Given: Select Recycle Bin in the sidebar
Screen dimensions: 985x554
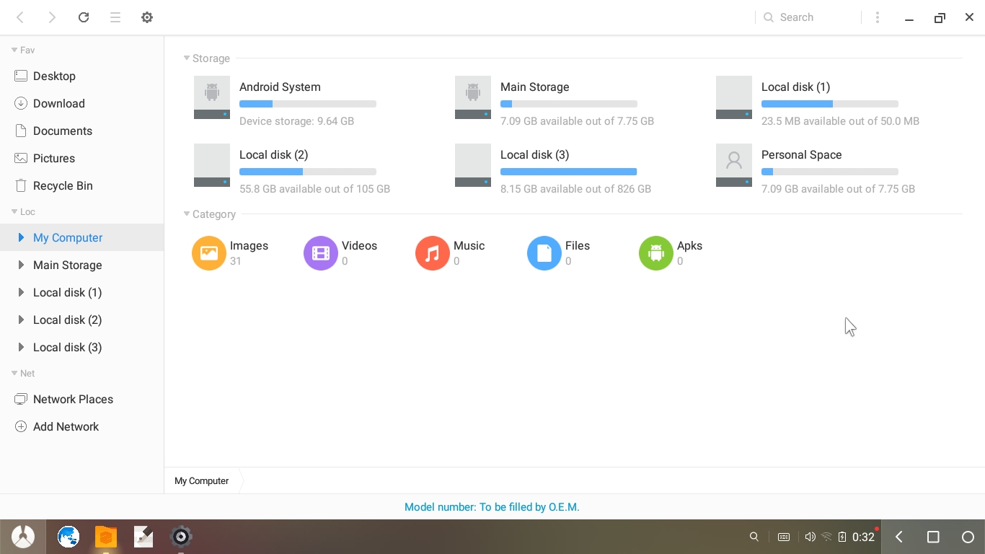Looking at the screenshot, I should tap(63, 185).
